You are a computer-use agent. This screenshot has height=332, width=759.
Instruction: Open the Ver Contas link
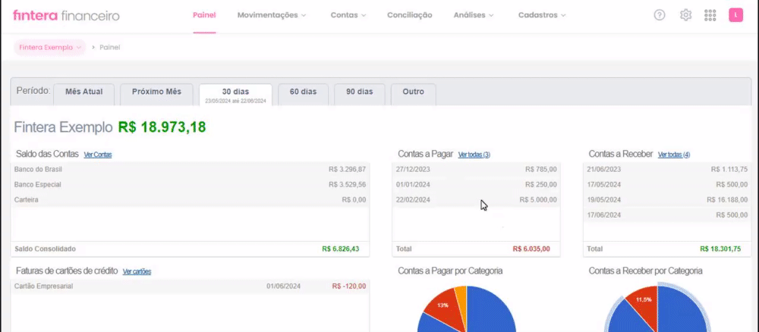pyautogui.click(x=98, y=155)
